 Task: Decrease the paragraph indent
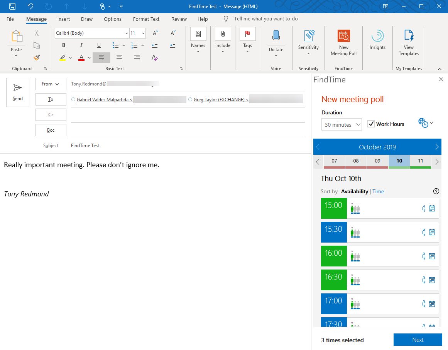155,45
